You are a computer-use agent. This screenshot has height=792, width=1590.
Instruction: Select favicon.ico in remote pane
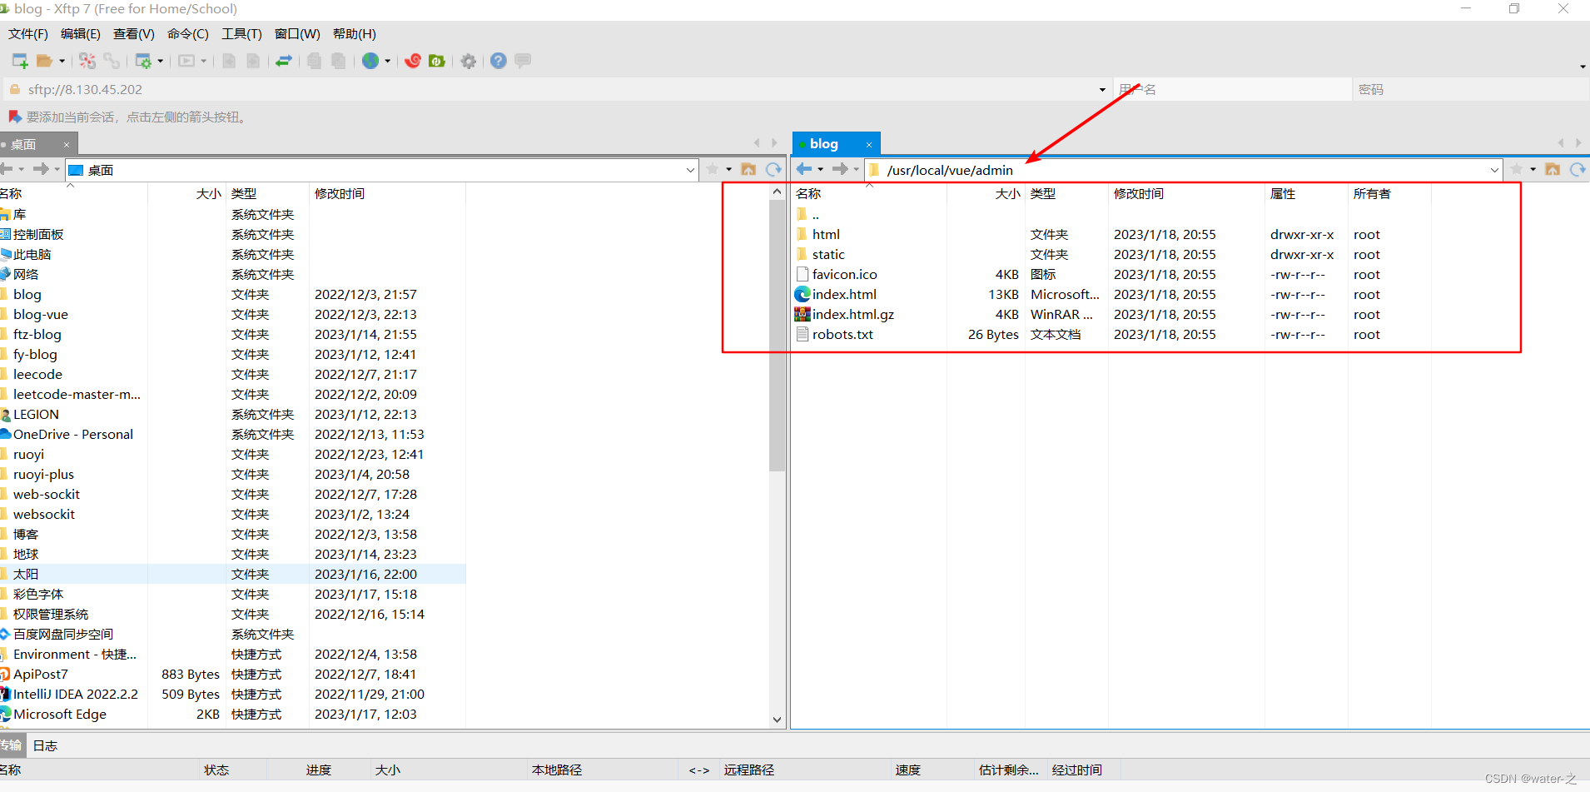coord(844,274)
